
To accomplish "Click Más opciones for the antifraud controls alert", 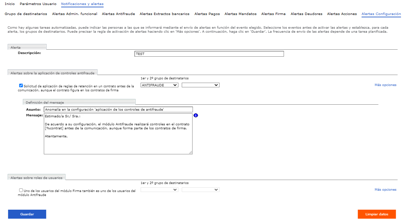I will click(385, 85).
